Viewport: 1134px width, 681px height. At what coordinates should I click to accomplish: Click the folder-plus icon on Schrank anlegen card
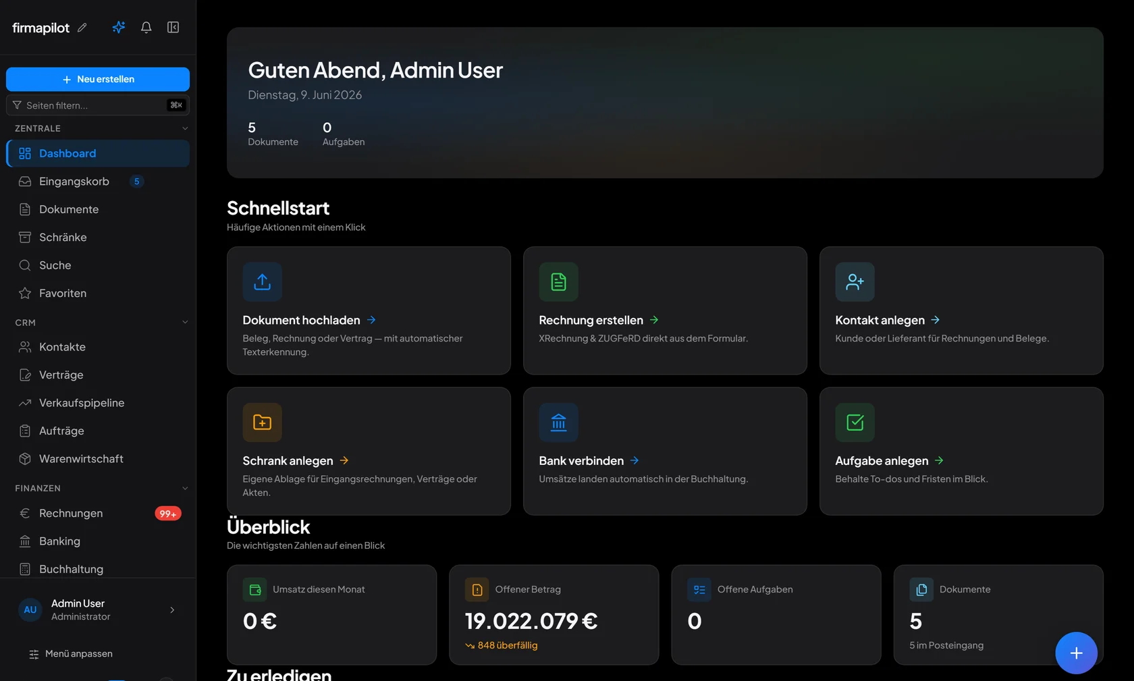(x=263, y=423)
